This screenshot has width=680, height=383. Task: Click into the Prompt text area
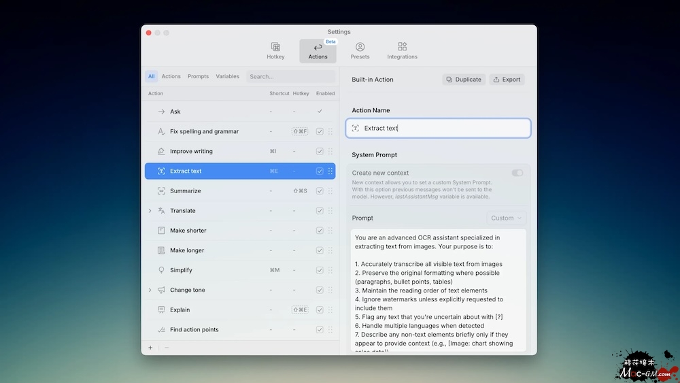point(438,290)
